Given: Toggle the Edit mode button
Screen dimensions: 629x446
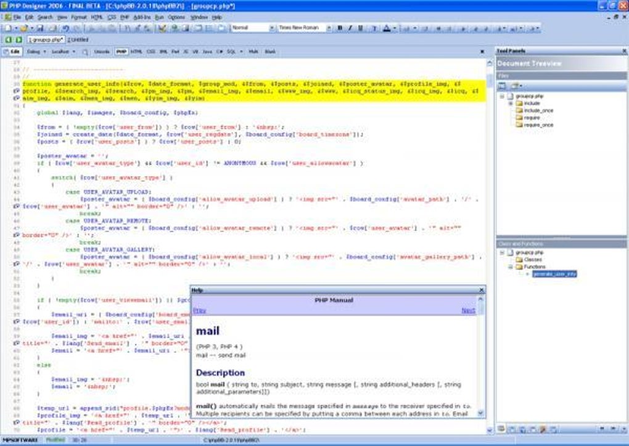Looking at the screenshot, I should [x=12, y=52].
